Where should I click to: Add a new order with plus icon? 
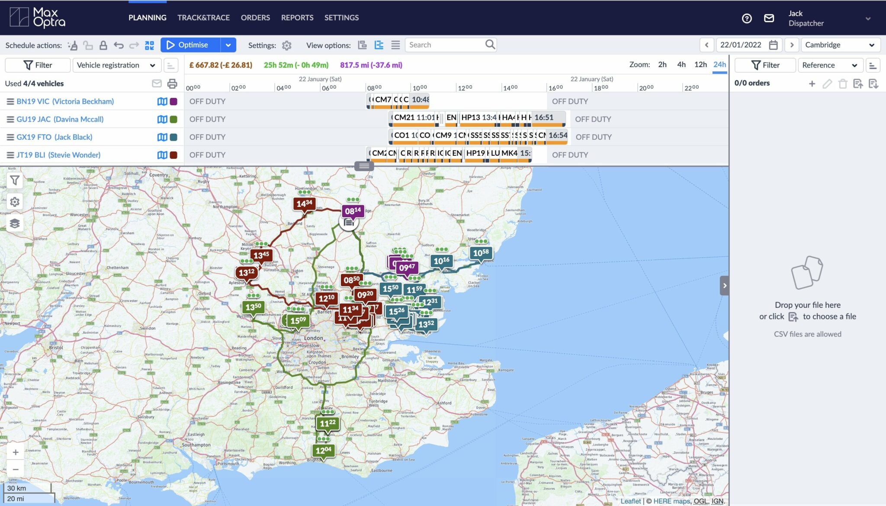click(812, 84)
